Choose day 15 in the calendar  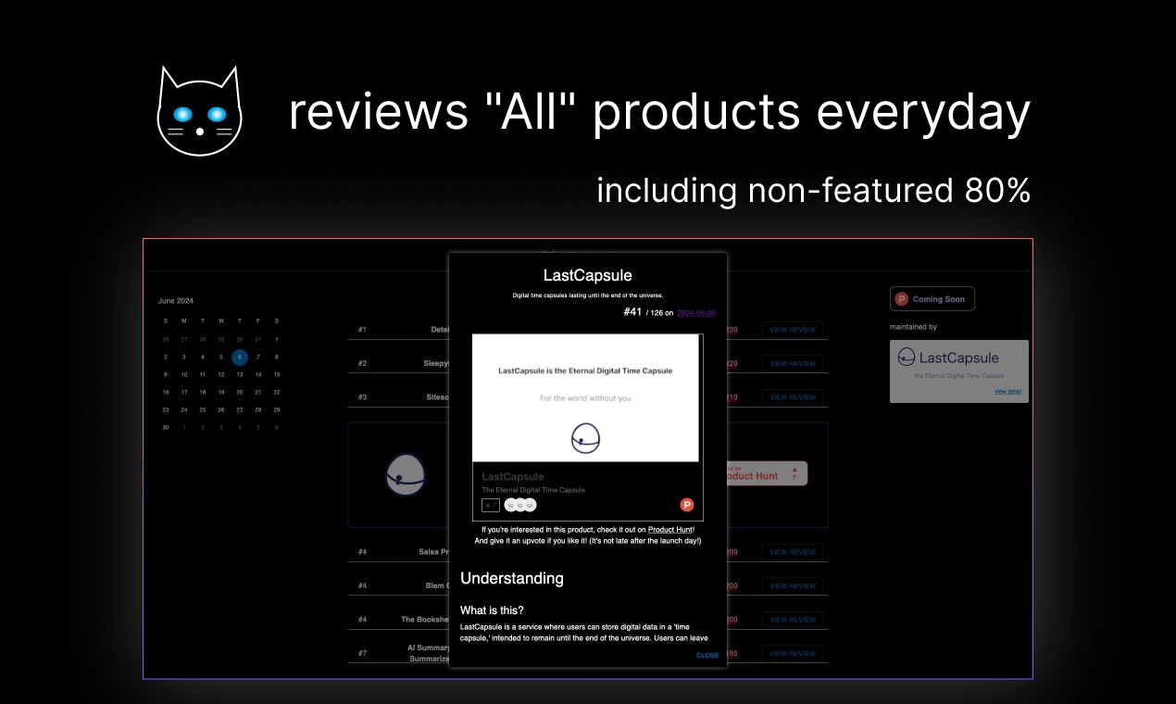coord(277,374)
